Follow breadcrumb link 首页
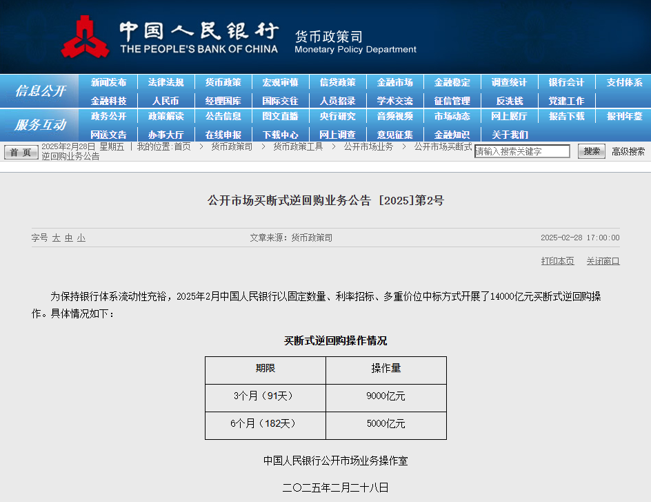Screen dimensions: 651x502 point(182,146)
